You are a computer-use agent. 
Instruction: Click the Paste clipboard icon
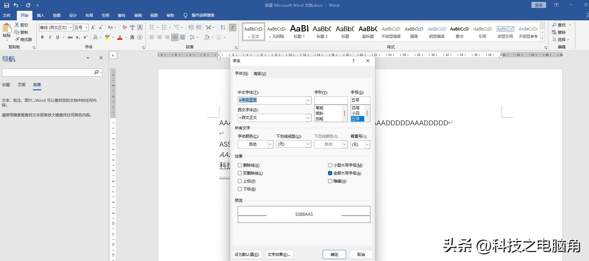point(7,28)
